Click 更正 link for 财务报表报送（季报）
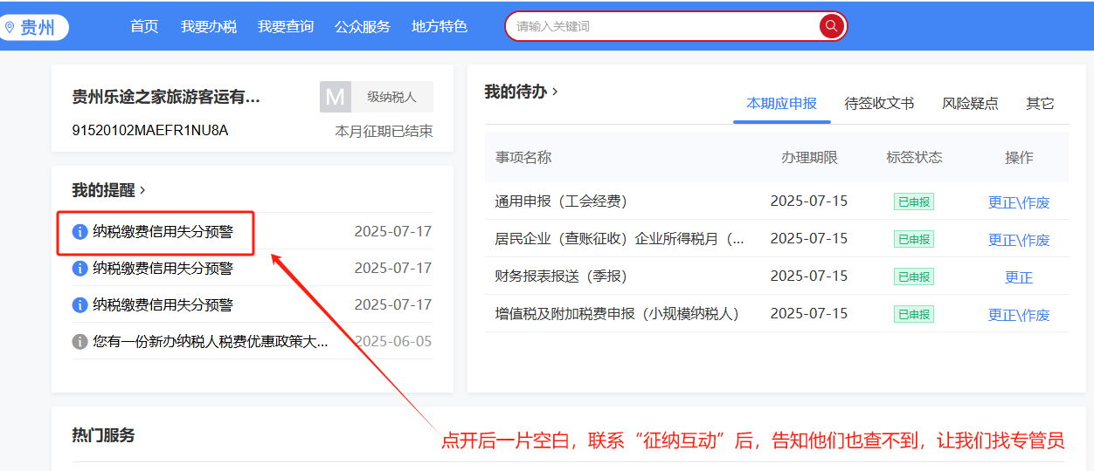Viewport: 1094px width, 471px height. click(1019, 277)
